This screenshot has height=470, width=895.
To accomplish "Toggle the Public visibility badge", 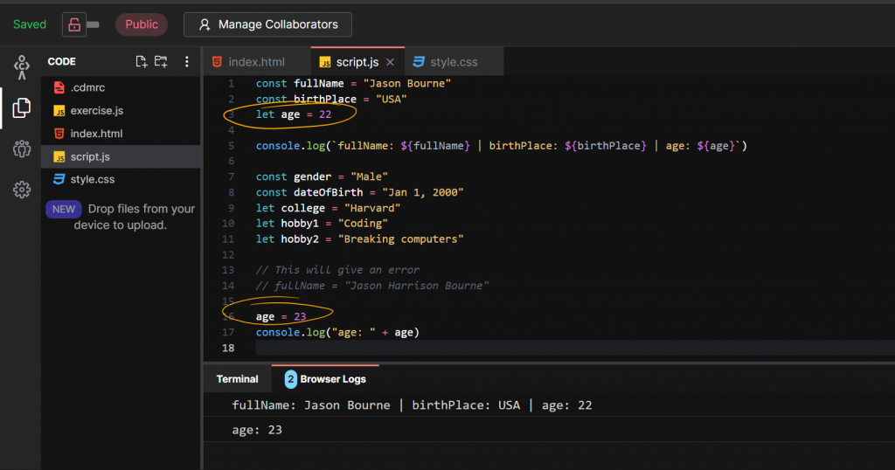I will [x=142, y=24].
